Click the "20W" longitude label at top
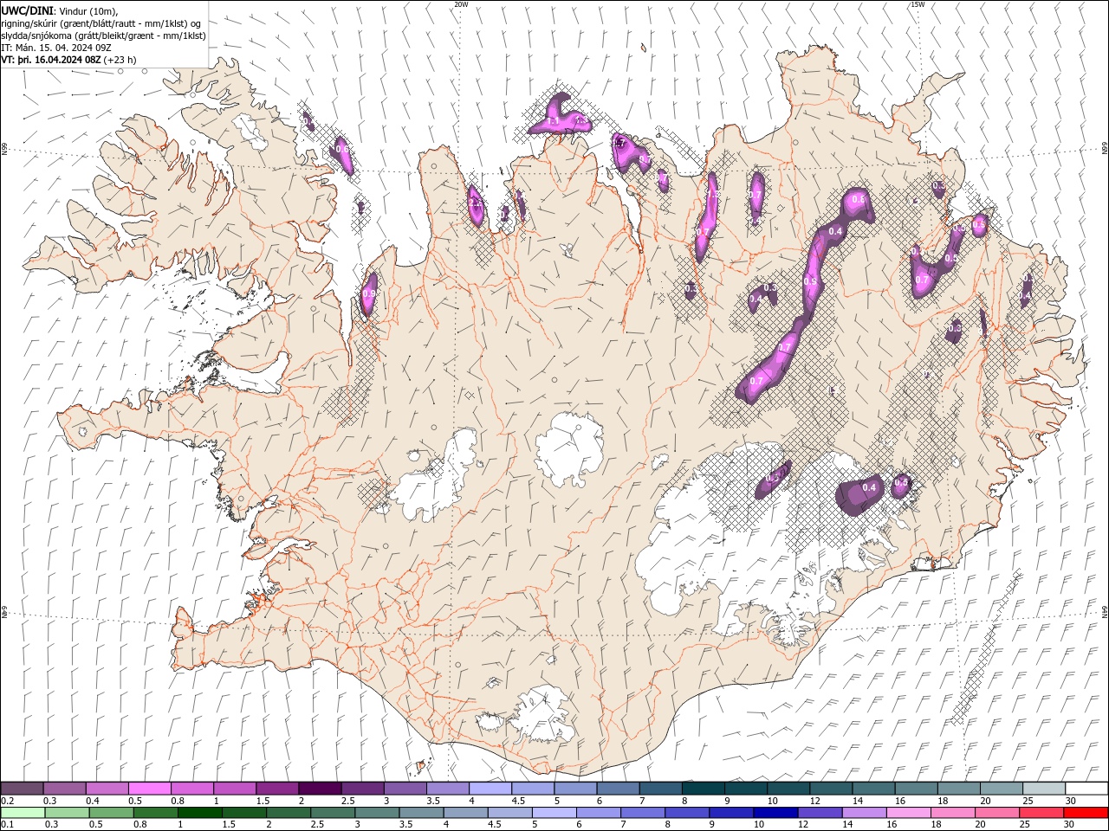 [x=461, y=4]
